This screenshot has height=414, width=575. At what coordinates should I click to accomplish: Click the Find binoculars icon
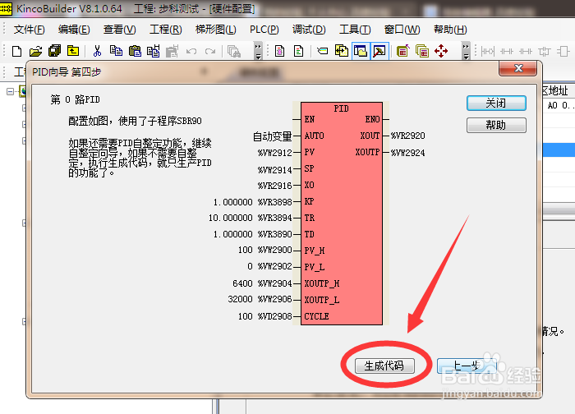(233, 51)
